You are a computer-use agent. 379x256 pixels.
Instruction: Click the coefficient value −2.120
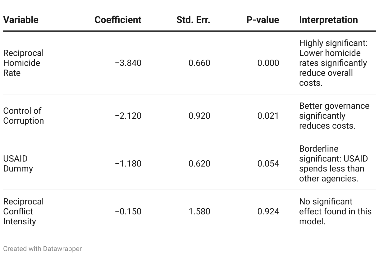point(128,116)
